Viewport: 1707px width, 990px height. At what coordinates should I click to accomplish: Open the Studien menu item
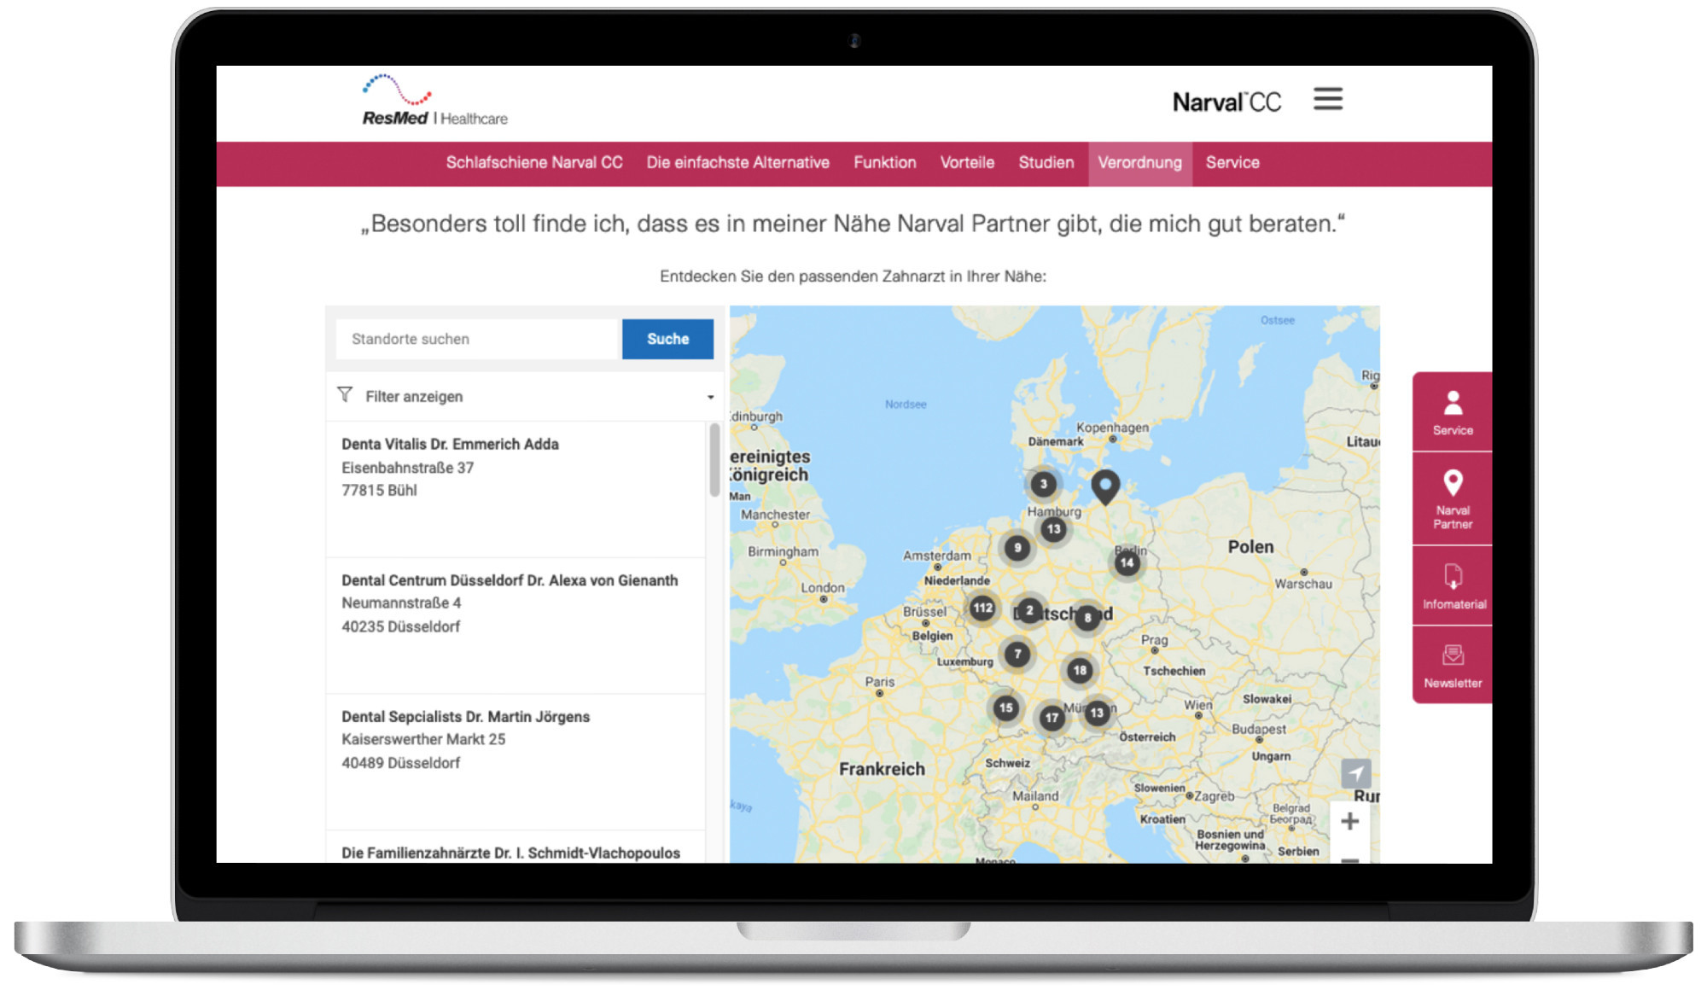coord(1046,163)
